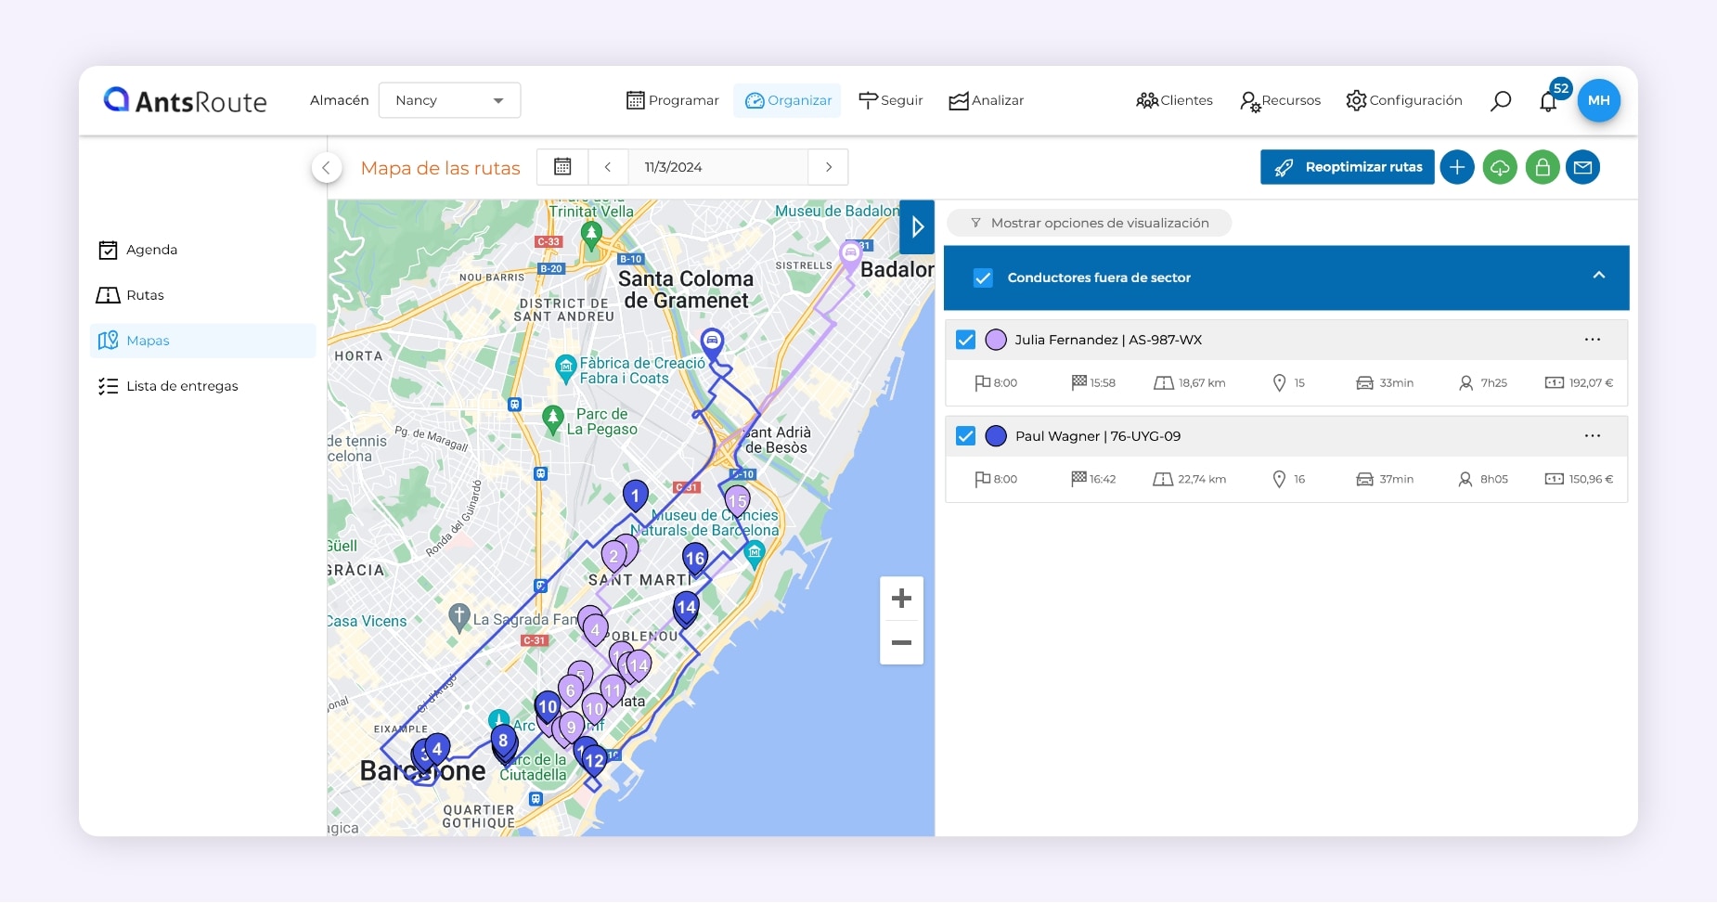Open the Nancy warehouse dropdown
This screenshot has height=903, width=1717.
449,100
